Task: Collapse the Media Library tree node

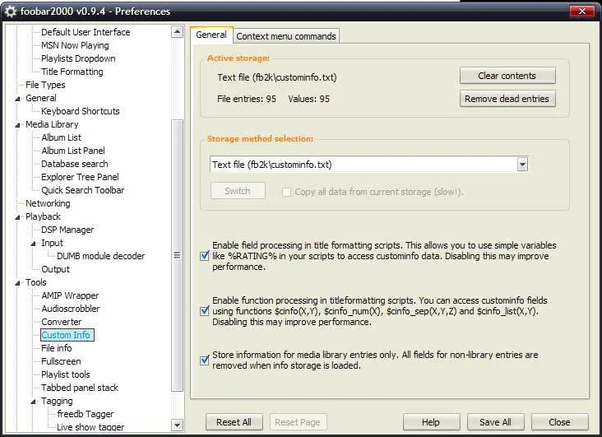Action: tap(17, 125)
